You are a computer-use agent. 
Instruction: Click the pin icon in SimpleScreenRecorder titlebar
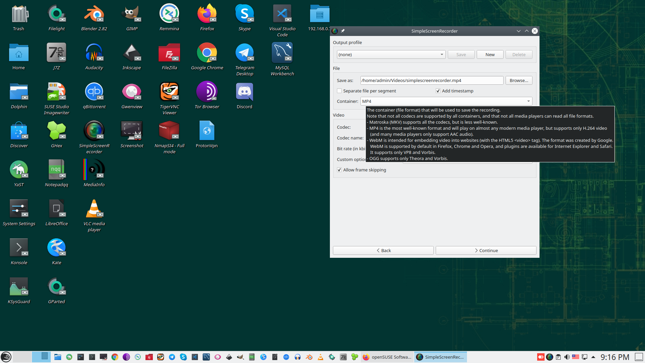[343, 31]
